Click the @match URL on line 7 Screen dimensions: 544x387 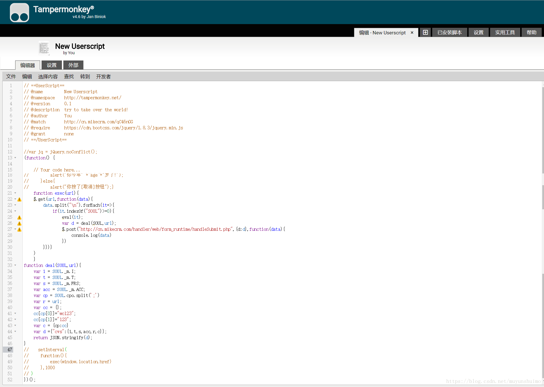click(99, 122)
